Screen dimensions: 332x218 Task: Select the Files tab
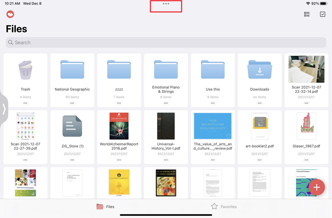[106, 207]
